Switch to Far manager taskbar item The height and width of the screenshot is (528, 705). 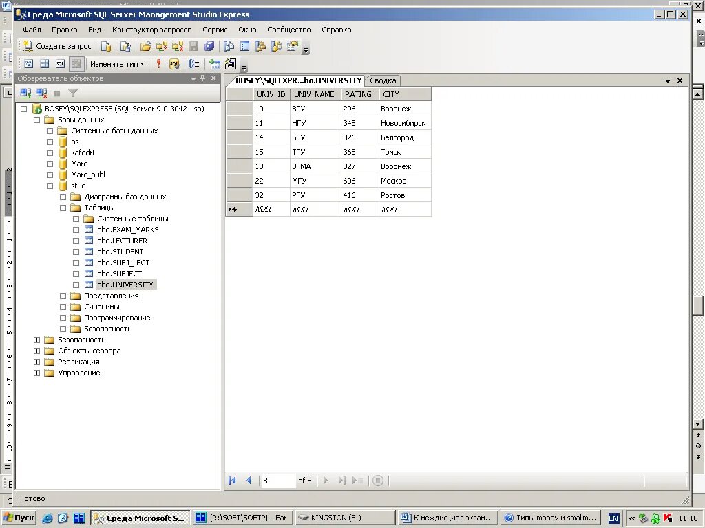click(x=243, y=518)
